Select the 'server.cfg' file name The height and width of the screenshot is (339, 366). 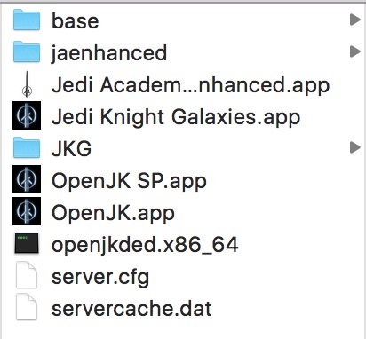point(100,277)
